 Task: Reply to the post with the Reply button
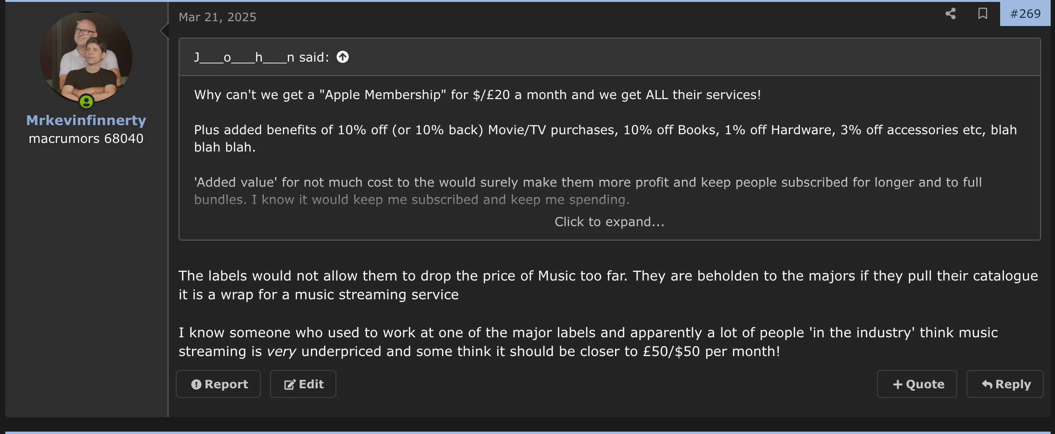coord(1005,384)
